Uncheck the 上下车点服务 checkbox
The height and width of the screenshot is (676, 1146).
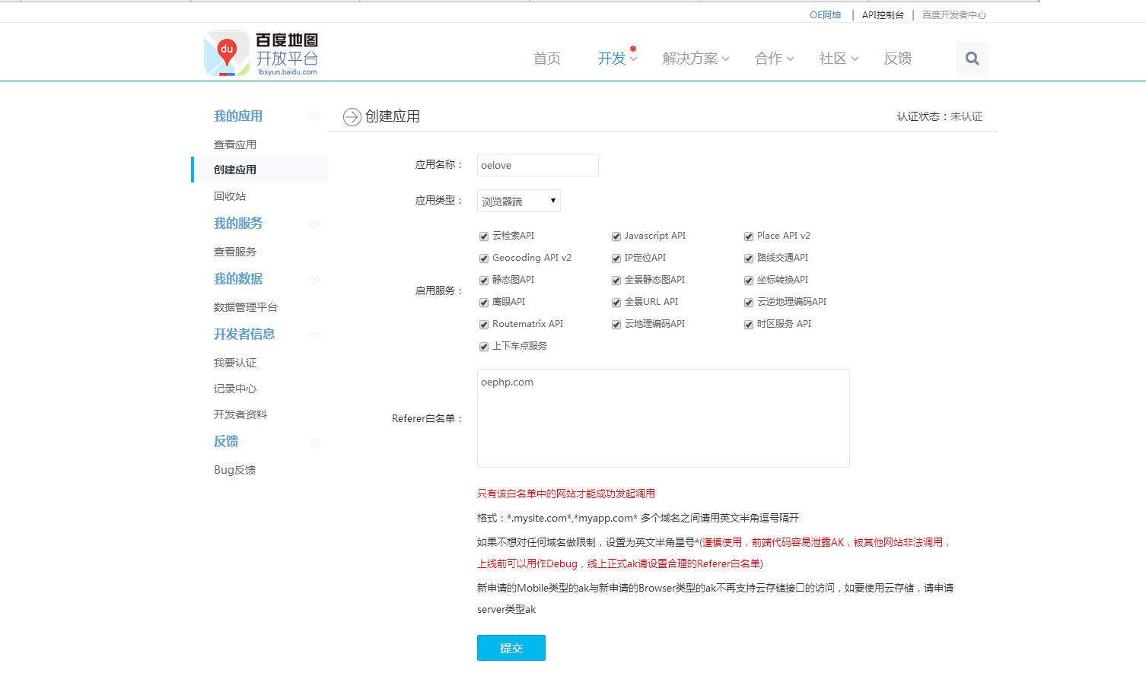(484, 347)
